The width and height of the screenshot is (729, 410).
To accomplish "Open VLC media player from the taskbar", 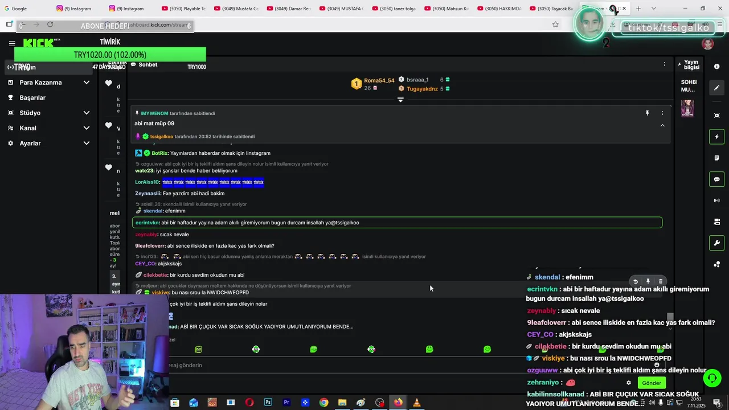I will [417, 403].
